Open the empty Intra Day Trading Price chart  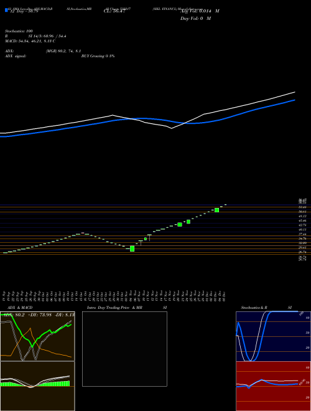coord(124,349)
